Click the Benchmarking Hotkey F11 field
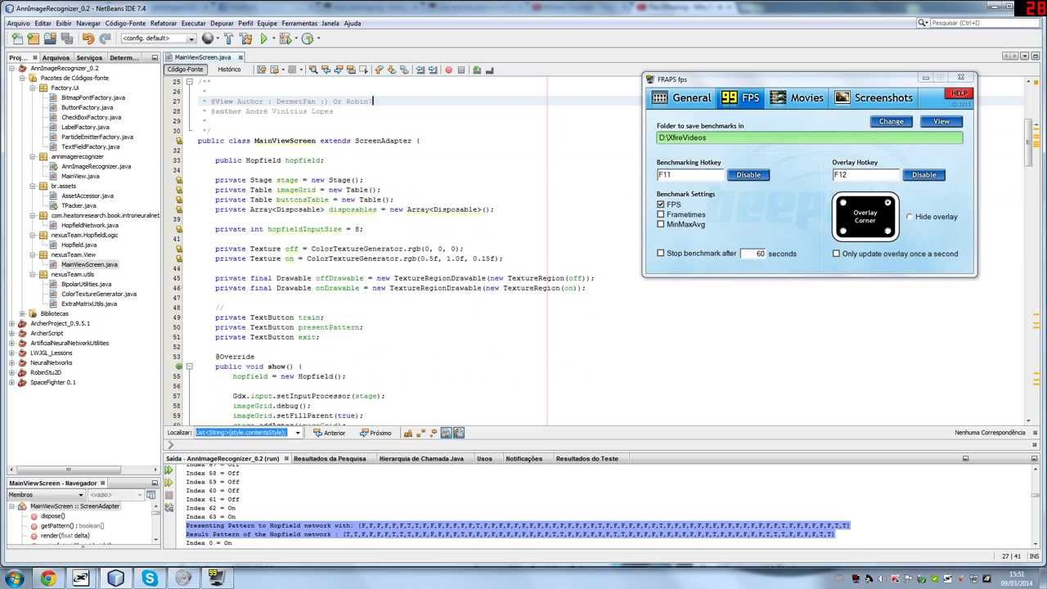The width and height of the screenshot is (1047, 589). (690, 175)
